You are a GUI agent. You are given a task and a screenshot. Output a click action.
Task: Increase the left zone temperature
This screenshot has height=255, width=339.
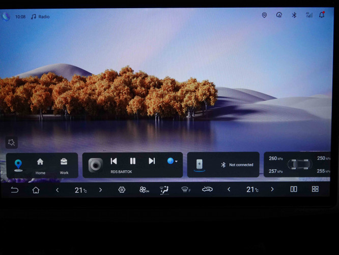pyautogui.click(x=100, y=190)
